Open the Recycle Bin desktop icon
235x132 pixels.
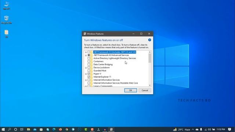pos(7,19)
